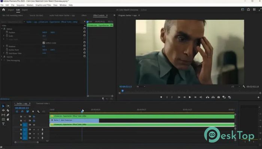262x149 pixels.
Task: Click the Home icon
Action: point(3,10)
